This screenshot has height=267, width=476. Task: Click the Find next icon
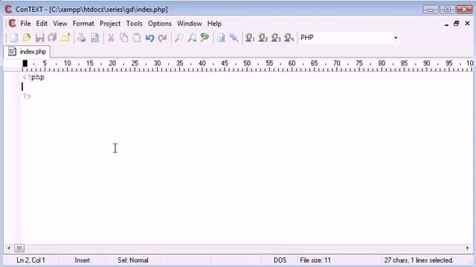[192, 38]
